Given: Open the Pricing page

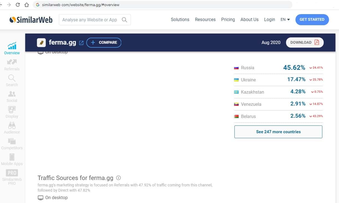Looking at the screenshot, I should coord(228,20).
